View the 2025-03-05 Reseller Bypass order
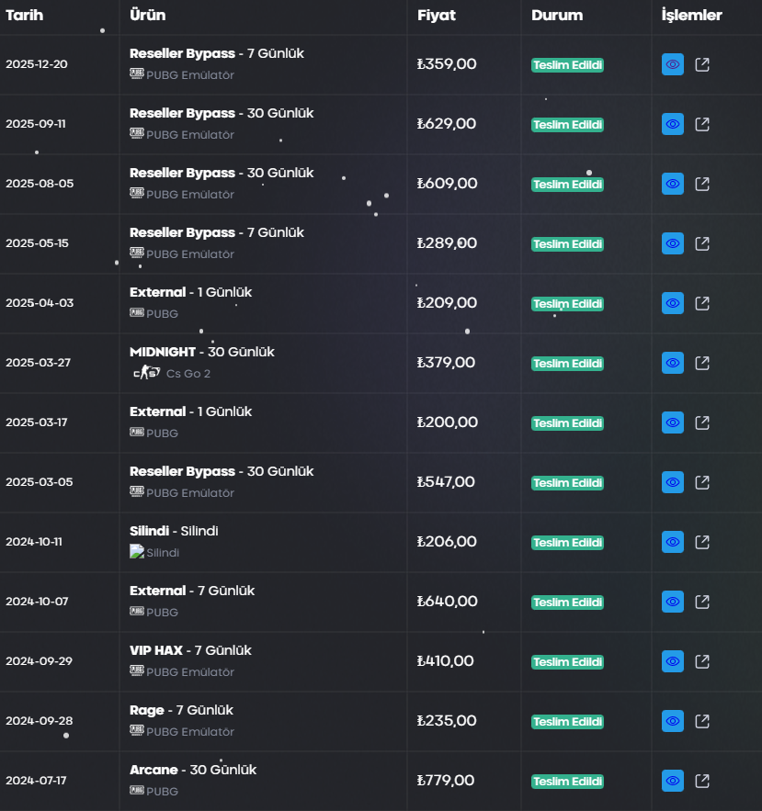 pyautogui.click(x=673, y=482)
